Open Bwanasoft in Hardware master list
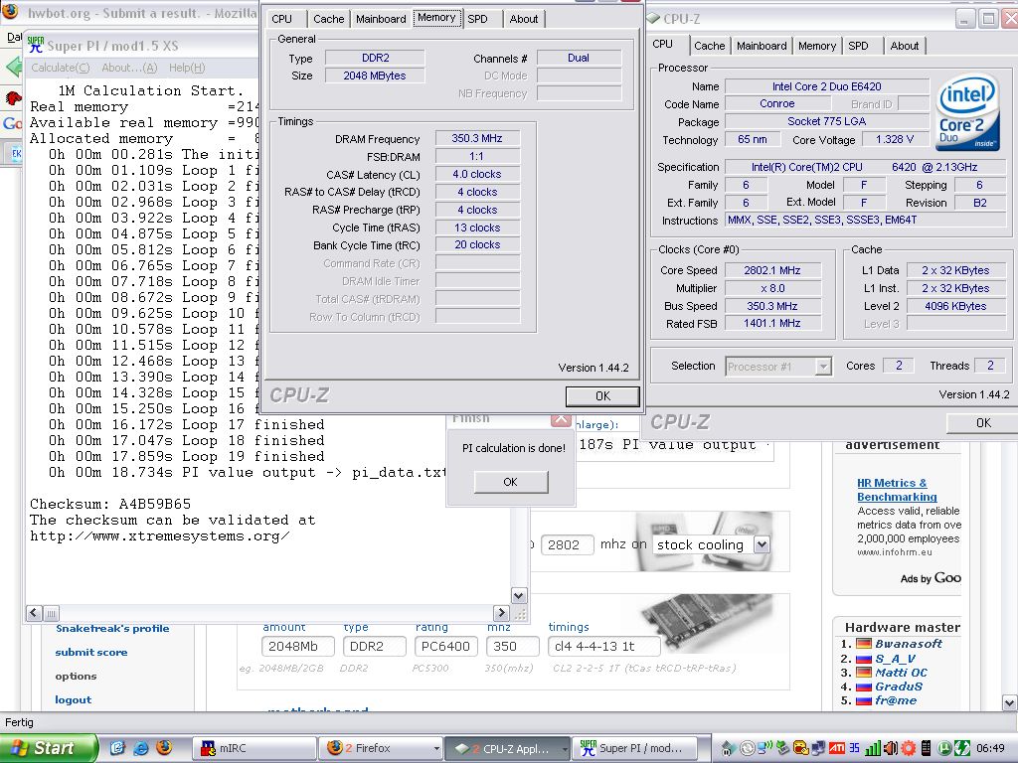 coord(909,644)
